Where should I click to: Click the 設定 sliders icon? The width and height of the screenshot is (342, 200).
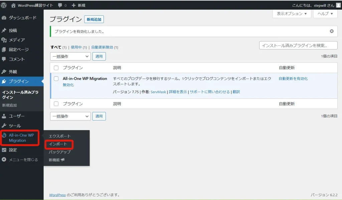click(4, 150)
